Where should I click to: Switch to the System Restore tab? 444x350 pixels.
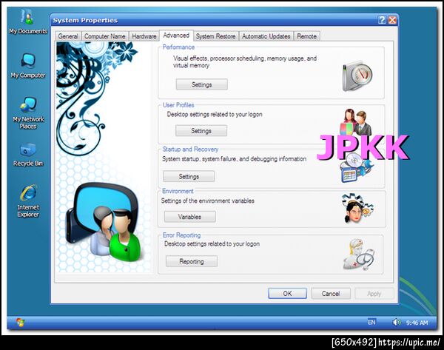click(216, 36)
